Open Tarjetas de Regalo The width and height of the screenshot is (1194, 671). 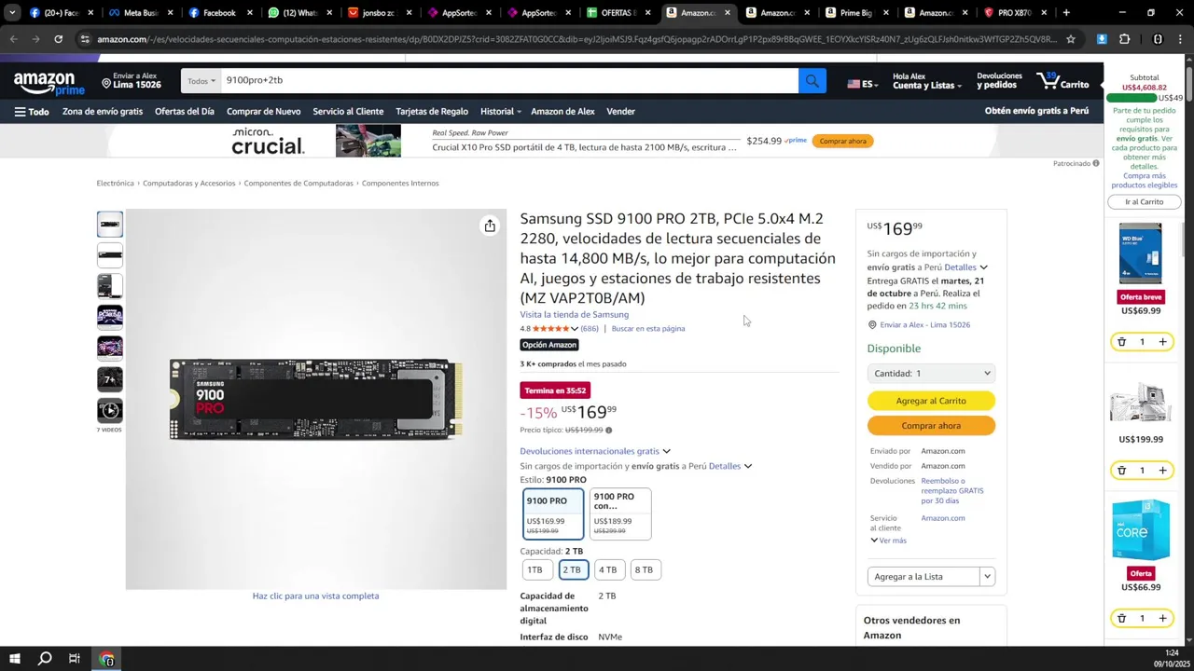coord(432,112)
